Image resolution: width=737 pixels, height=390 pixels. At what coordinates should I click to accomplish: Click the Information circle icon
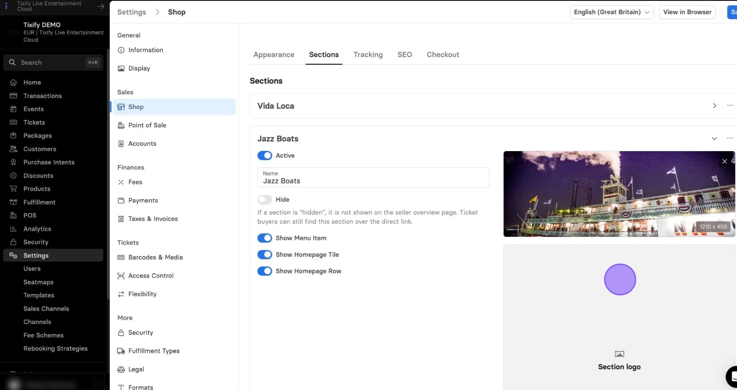pyautogui.click(x=121, y=50)
